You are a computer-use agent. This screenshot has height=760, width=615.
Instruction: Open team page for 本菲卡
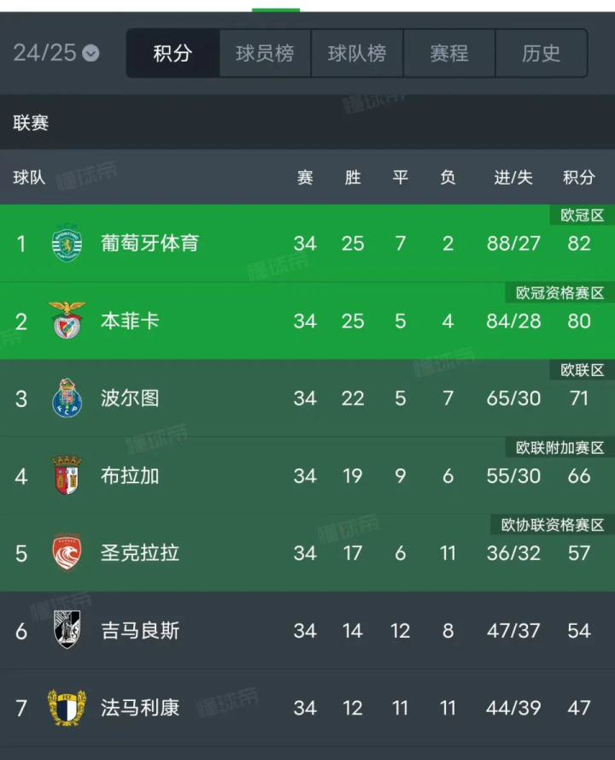130,321
